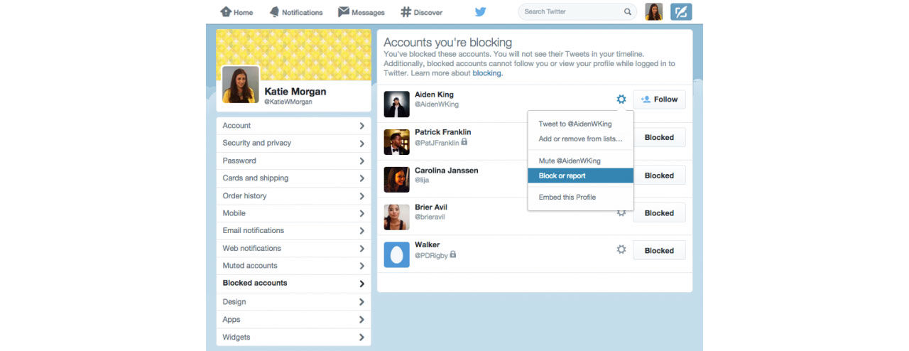Open Design settings
This screenshot has width=909, height=351.
coord(293,302)
